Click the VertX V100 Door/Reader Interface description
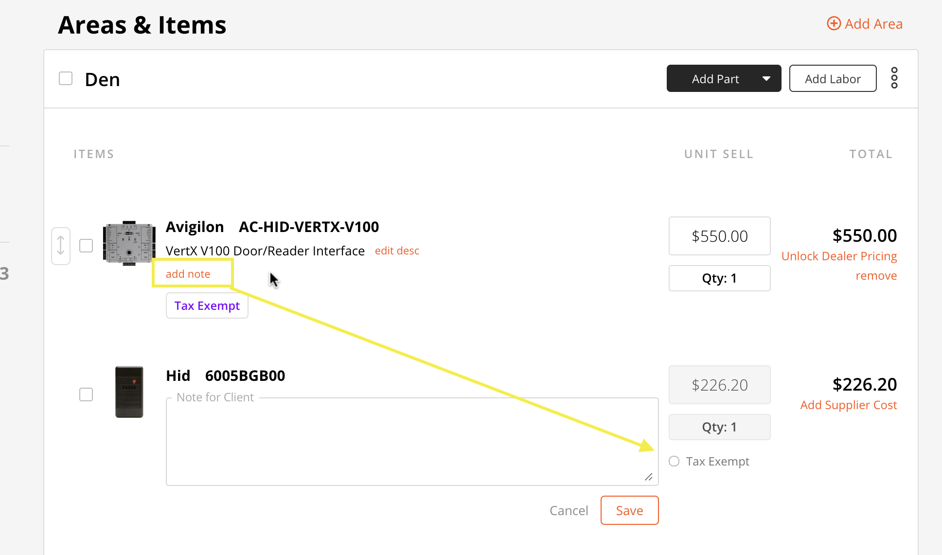The height and width of the screenshot is (555, 942). 265,251
